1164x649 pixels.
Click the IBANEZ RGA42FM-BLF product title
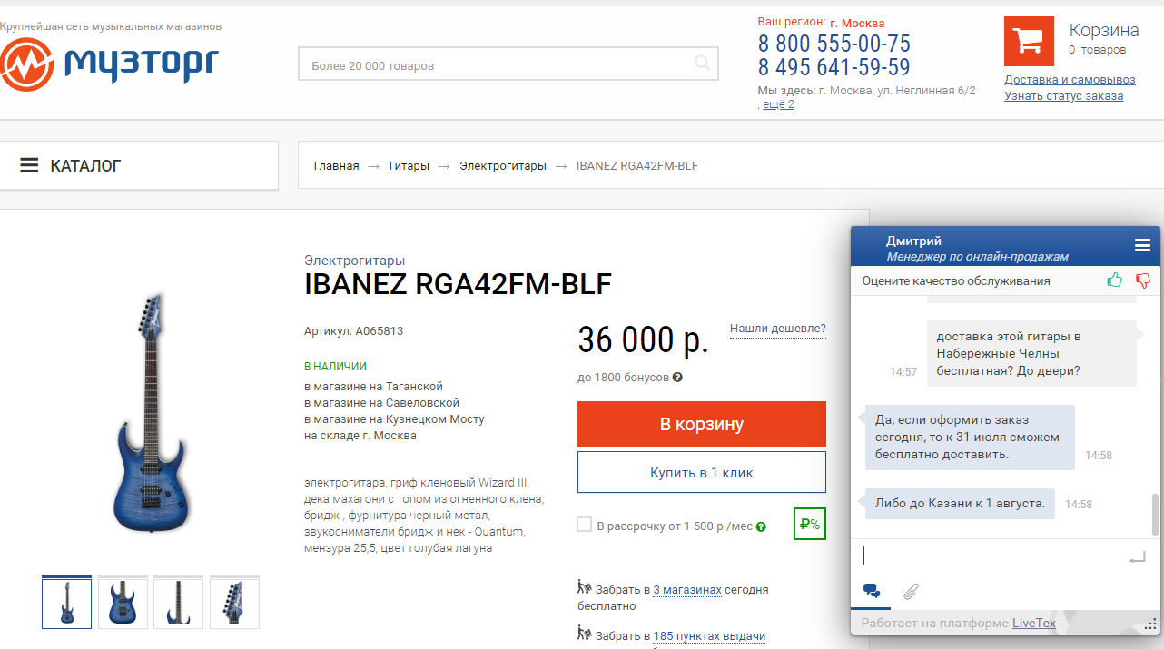[x=459, y=284]
